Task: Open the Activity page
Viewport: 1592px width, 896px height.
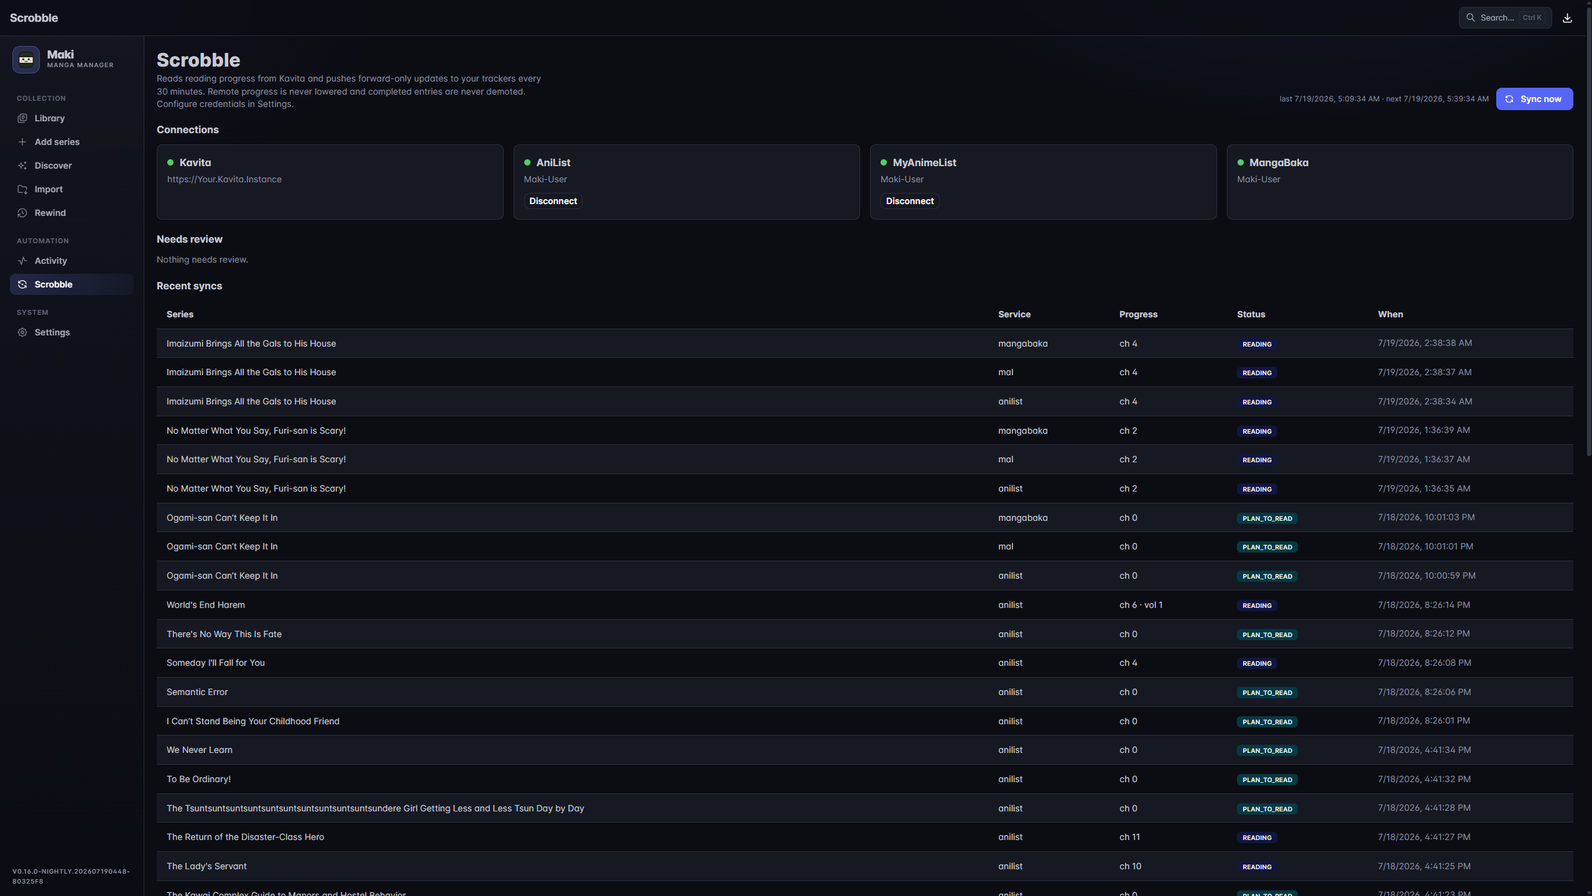Action: [x=72, y=261]
